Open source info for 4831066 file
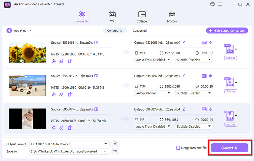 click(96, 43)
